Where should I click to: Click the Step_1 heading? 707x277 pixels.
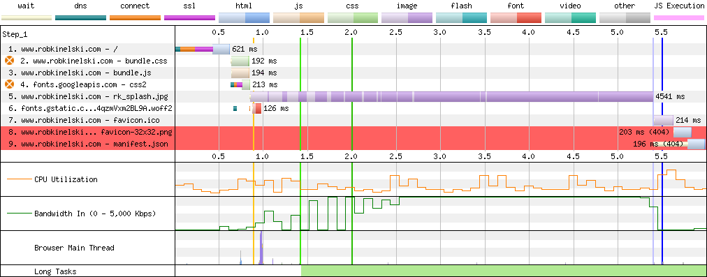tap(15, 34)
